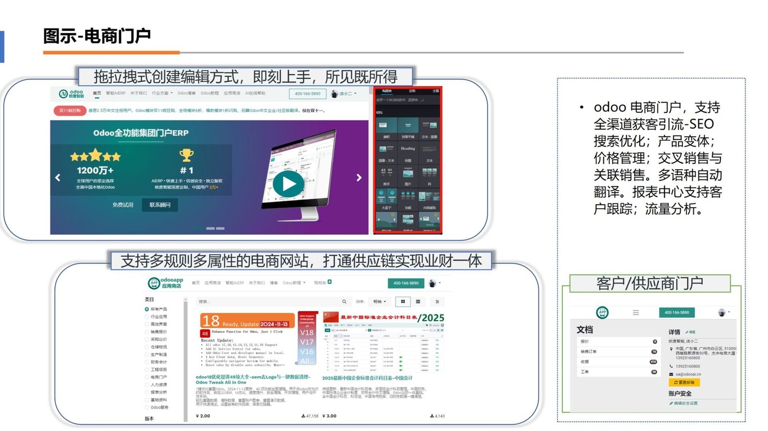Click the search magnifier in app store
768x431 pixels.
[x=344, y=302]
